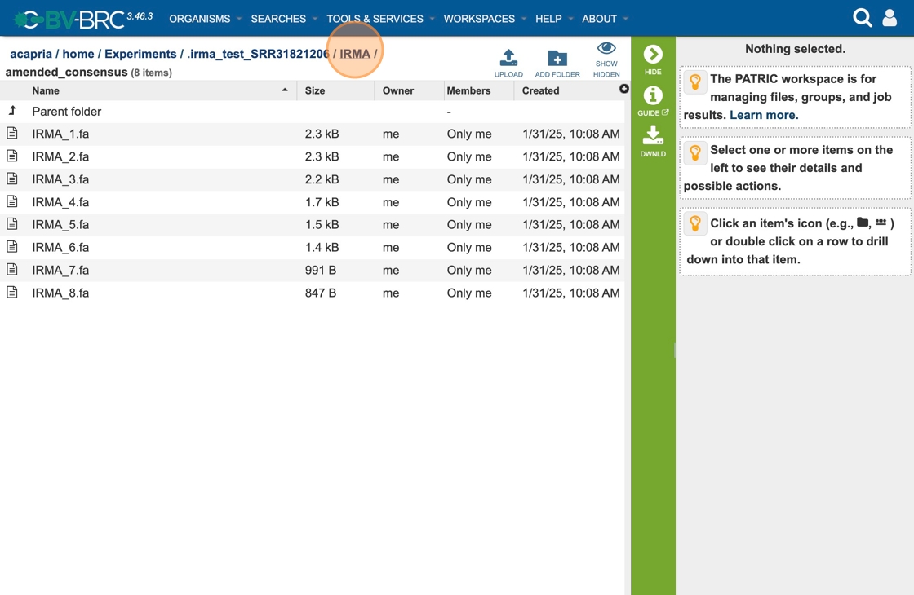Click the 2.2 kB size cell

pyautogui.click(x=322, y=178)
